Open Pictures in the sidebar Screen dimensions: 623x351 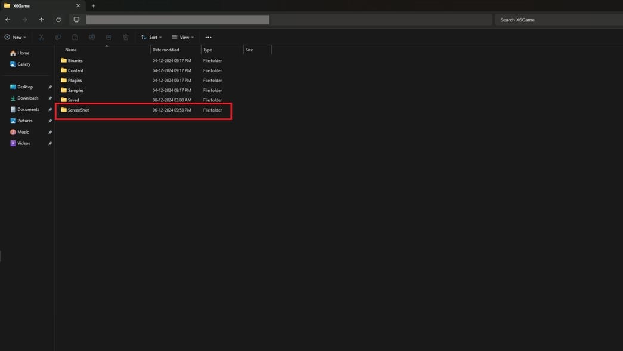point(24,121)
